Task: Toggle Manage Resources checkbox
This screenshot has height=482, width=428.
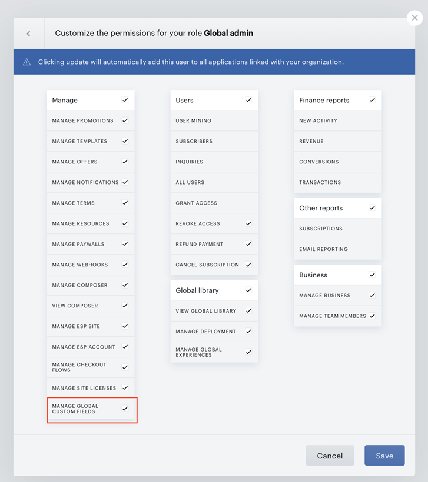Action: click(x=125, y=223)
